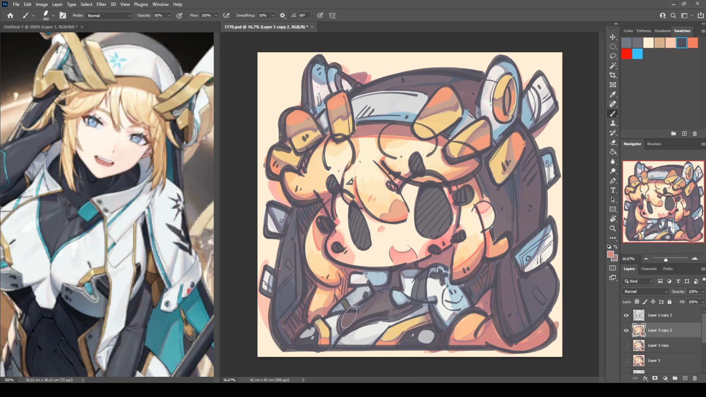Hide Layer 2 copy 2 visibility
The image size is (706, 397).
click(626, 315)
